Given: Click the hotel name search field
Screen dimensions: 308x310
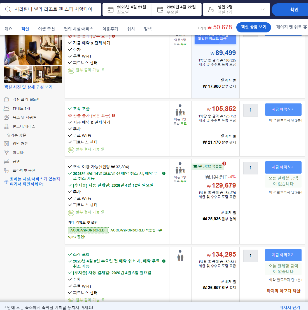Looking at the screenshot, I should pyautogui.click(x=50, y=9).
